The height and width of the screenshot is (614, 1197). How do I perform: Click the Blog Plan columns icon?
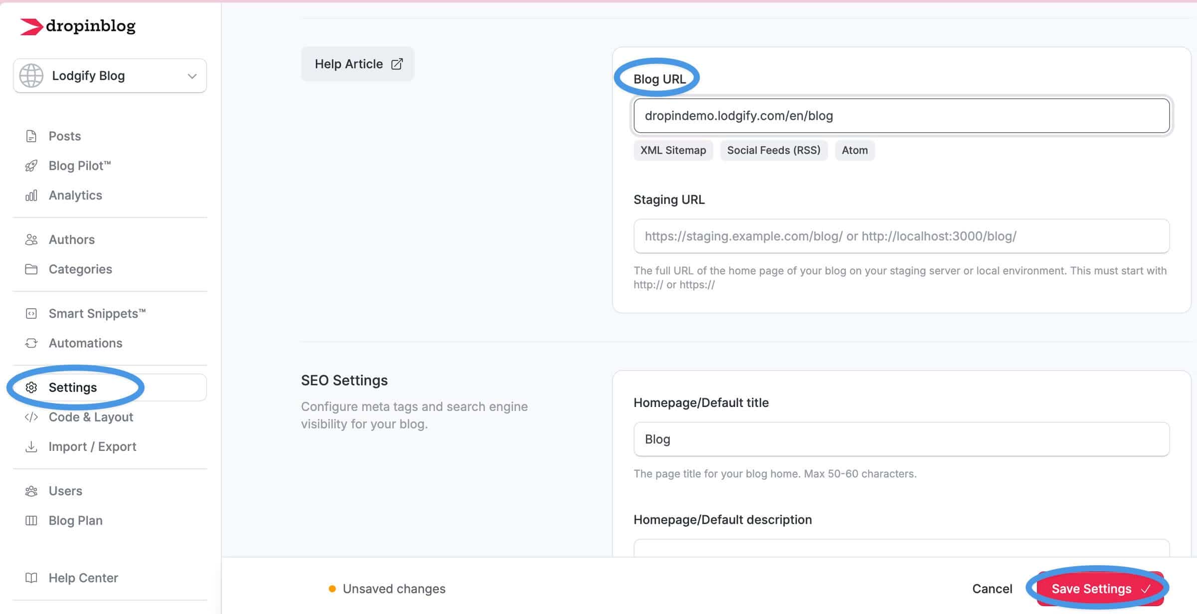[x=31, y=521]
